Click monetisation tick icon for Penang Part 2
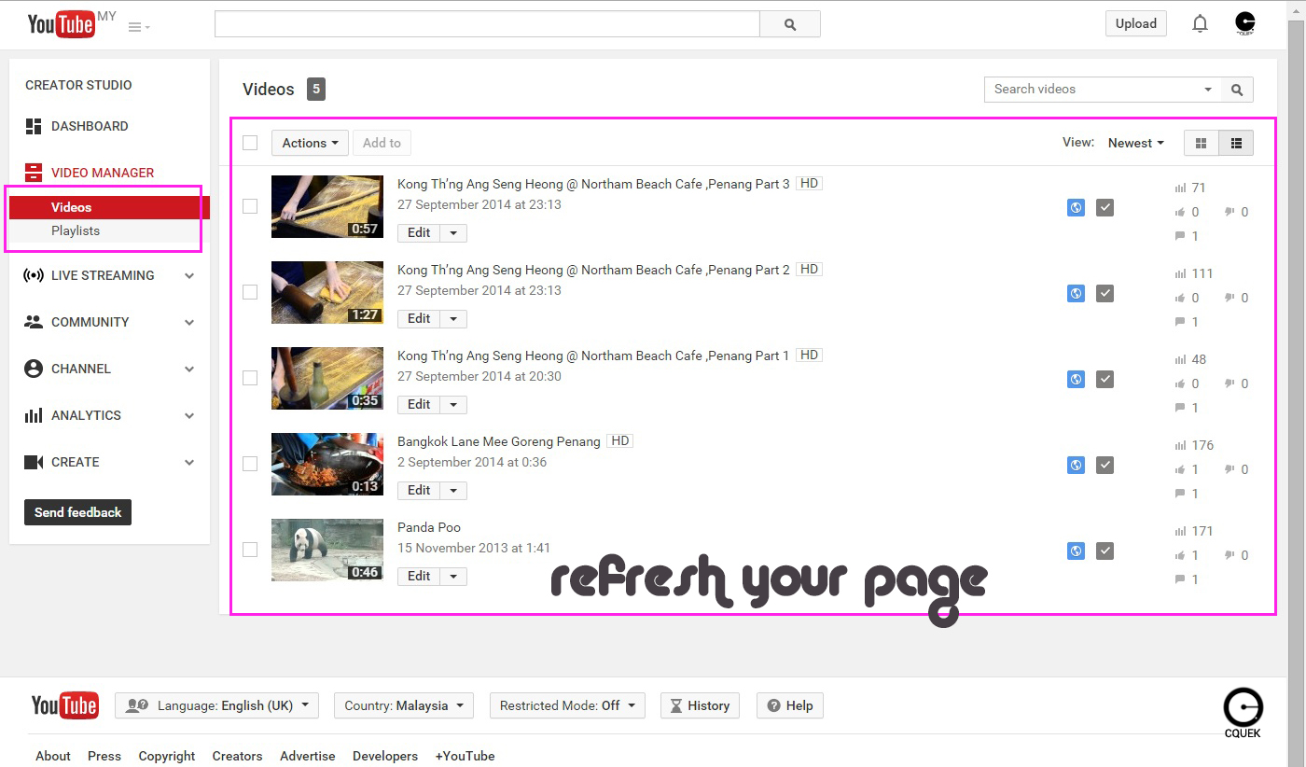Image resolution: width=1306 pixels, height=767 pixels. 1105,294
